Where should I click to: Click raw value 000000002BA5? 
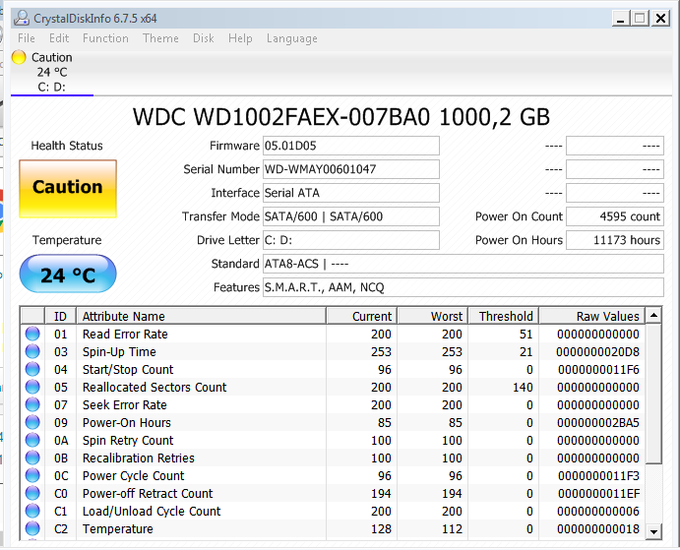[598, 422]
